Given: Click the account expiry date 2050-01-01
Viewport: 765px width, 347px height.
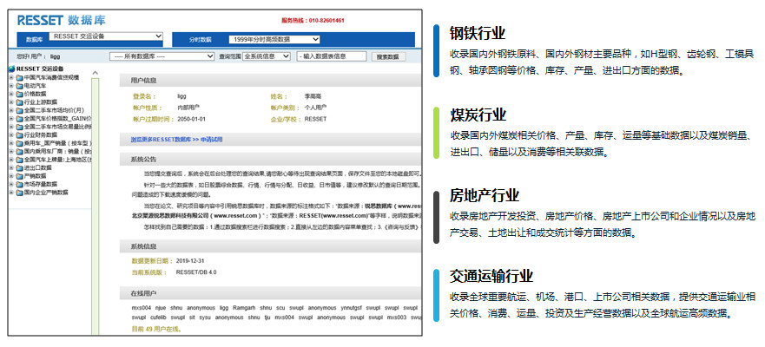Looking at the screenshot, I should [192, 119].
